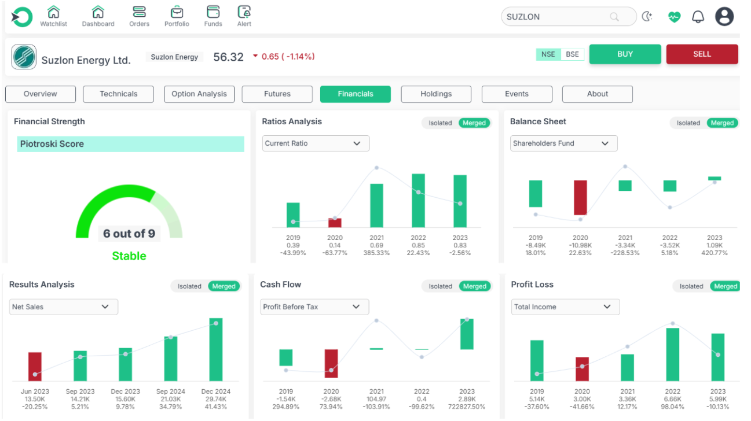This screenshot has height=421, width=751.
Task: Click the heart health monitor icon
Action: pyautogui.click(x=674, y=17)
